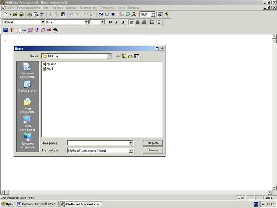This screenshot has width=277, height=208.
Task: Toggle numbered list
Action: point(158,22)
